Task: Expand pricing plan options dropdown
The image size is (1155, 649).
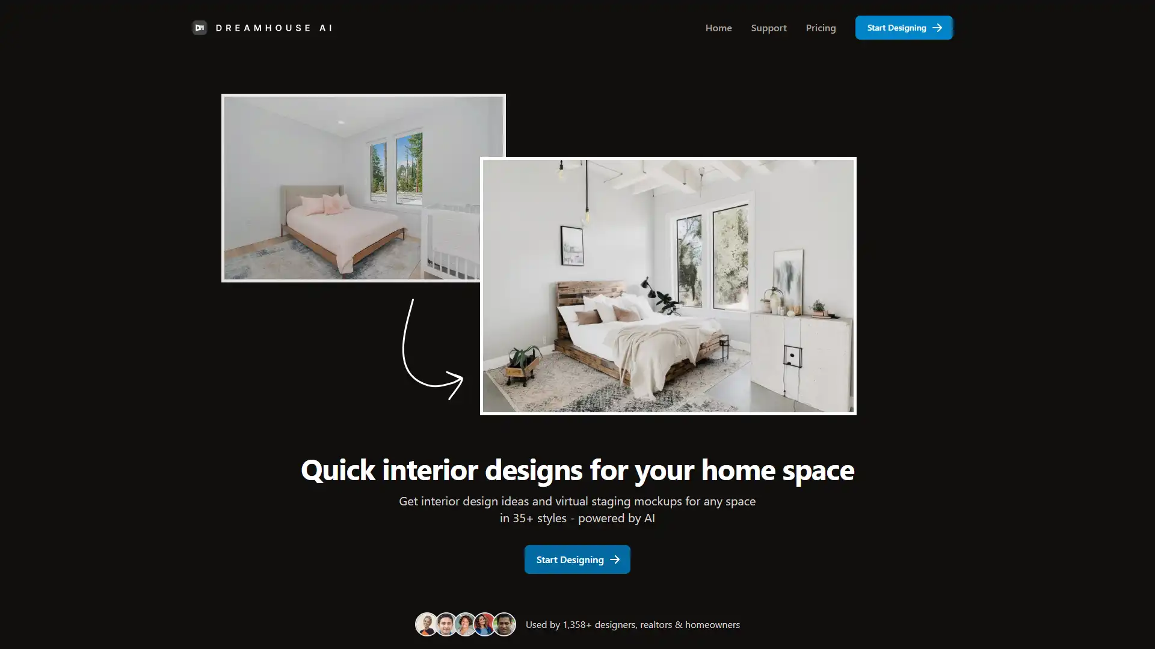Action: point(821,28)
